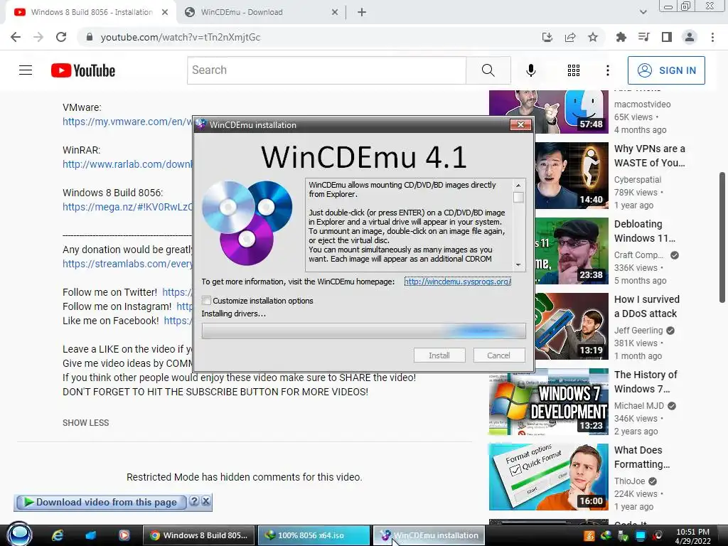Check Customize installation options
The height and width of the screenshot is (546, 728).
207,301
